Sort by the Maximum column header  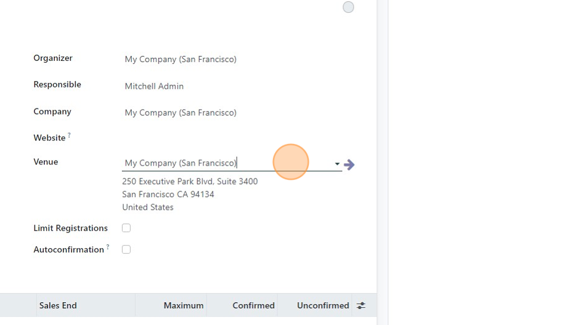184,305
